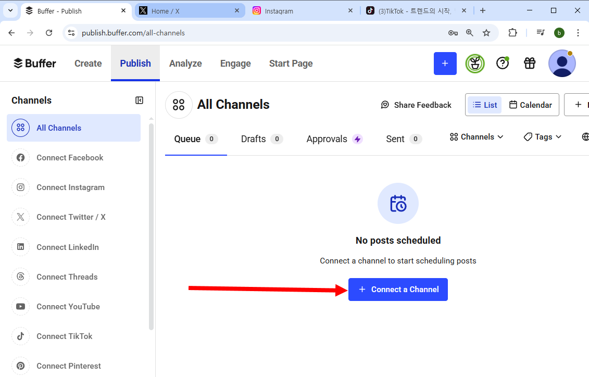Switch to the TikTok browser tab

tap(416, 11)
